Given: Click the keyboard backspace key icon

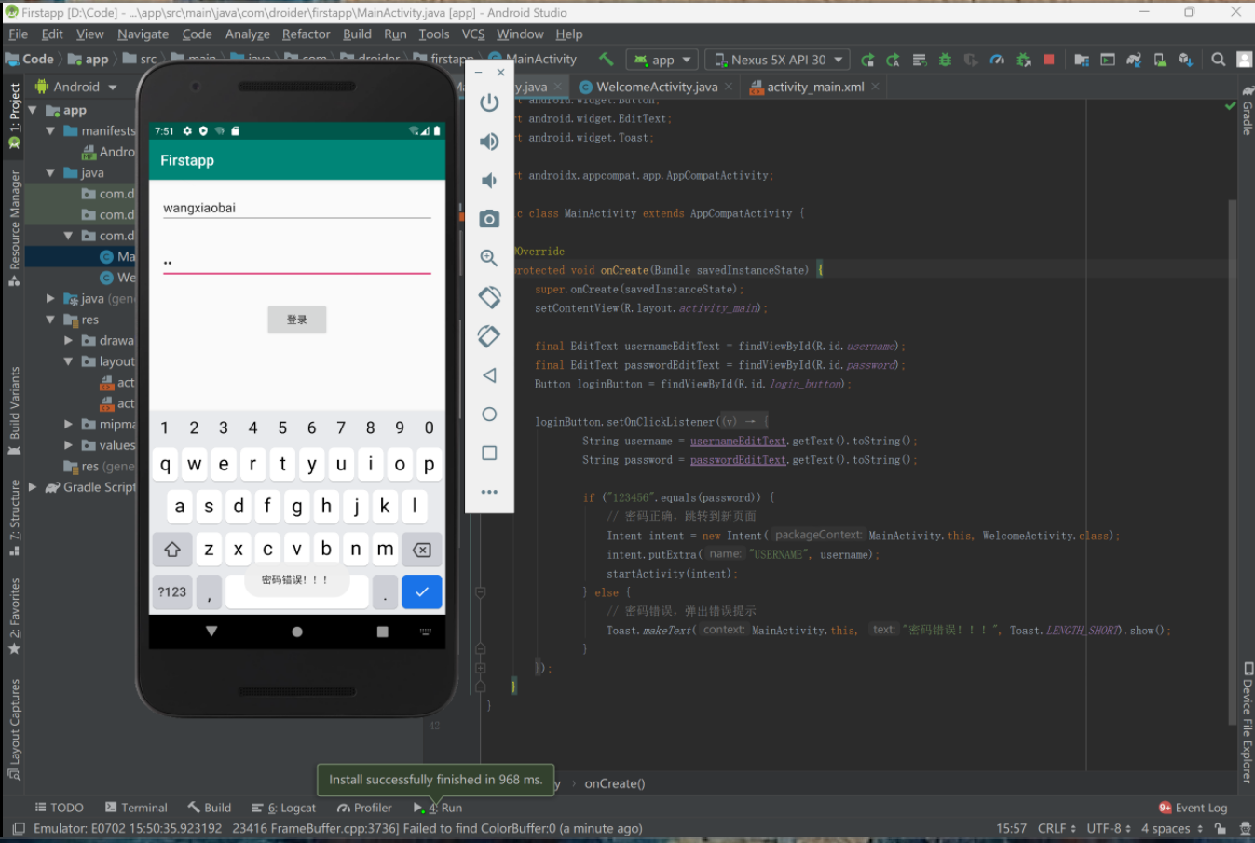Looking at the screenshot, I should 422,550.
